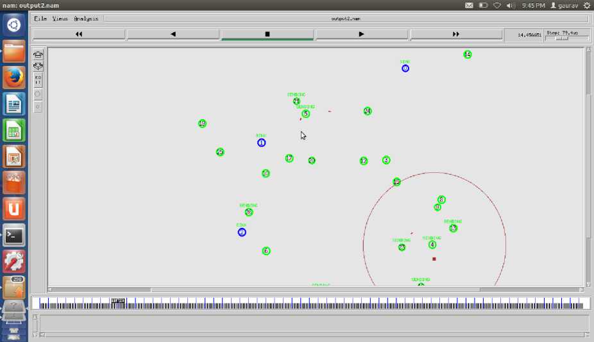Select green node 12
Viewport: 594px width, 342px height.
[x=364, y=161]
